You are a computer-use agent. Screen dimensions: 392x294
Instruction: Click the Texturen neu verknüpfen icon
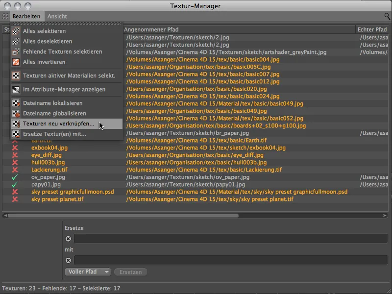tap(16, 123)
